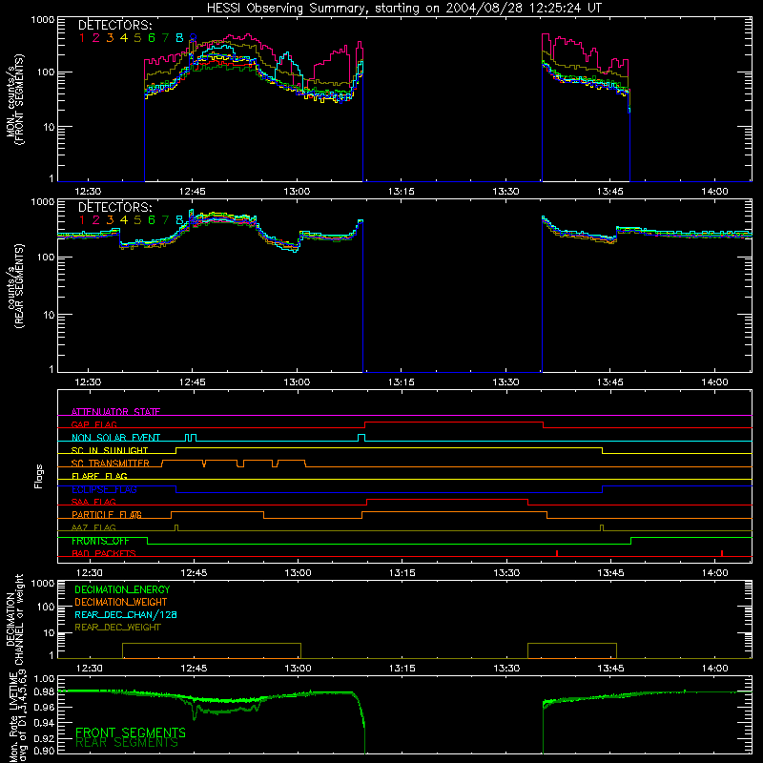The height and width of the screenshot is (763, 763).
Task: Click green detector 6 in rear segments legend
Action: point(152,220)
